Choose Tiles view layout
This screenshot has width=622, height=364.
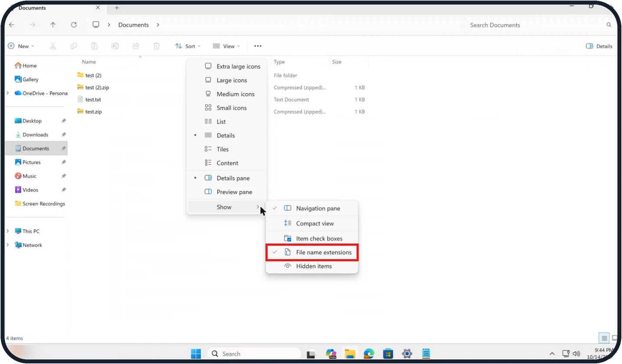[226, 149]
